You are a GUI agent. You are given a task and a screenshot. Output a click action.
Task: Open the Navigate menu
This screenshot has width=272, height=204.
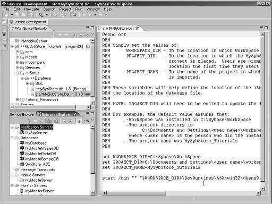pos(31,9)
